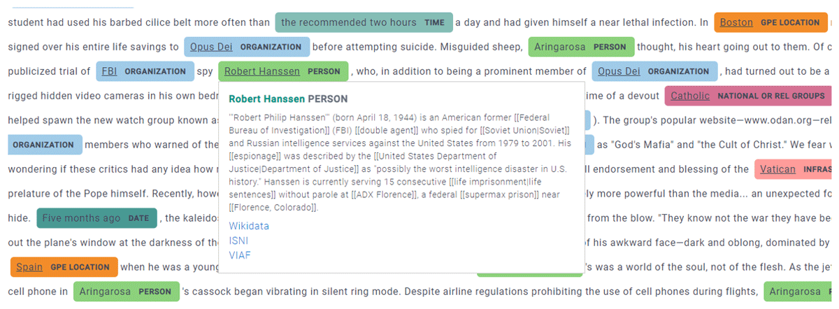This screenshot has width=839, height=309.
Task: Click the popup description text about Hanssen
Action: click(x=399, y=162)
